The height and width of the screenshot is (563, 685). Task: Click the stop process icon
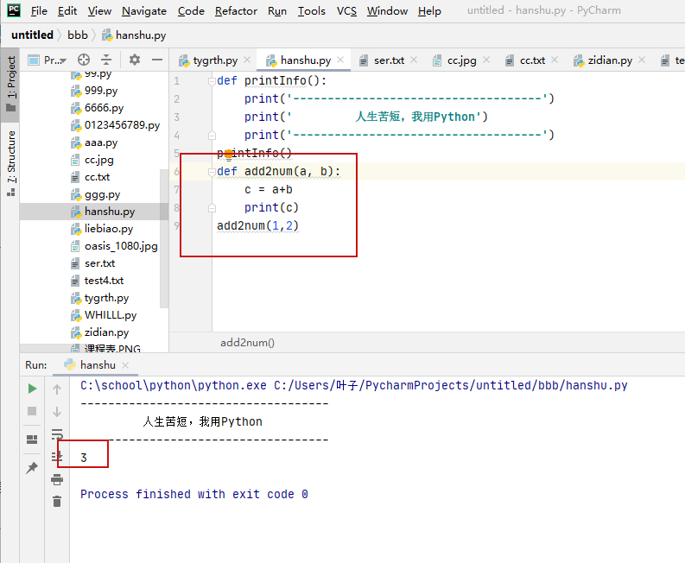click(32, 411)
